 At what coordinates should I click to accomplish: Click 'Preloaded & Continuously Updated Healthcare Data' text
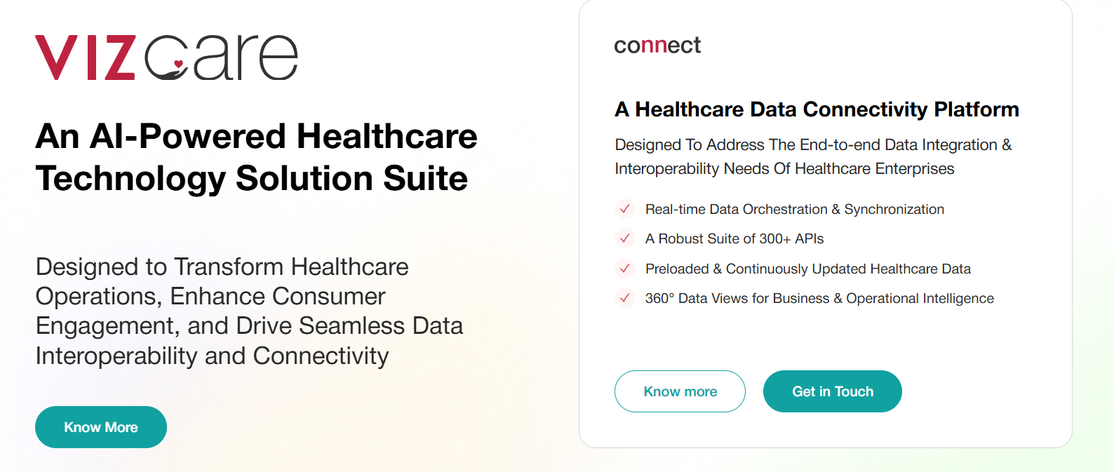pos(807,269)
